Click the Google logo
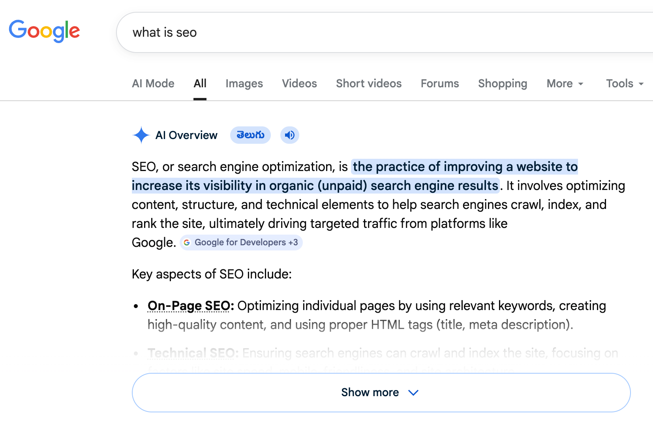The width and height of the screenshot is (653, 425). (44, 32)
